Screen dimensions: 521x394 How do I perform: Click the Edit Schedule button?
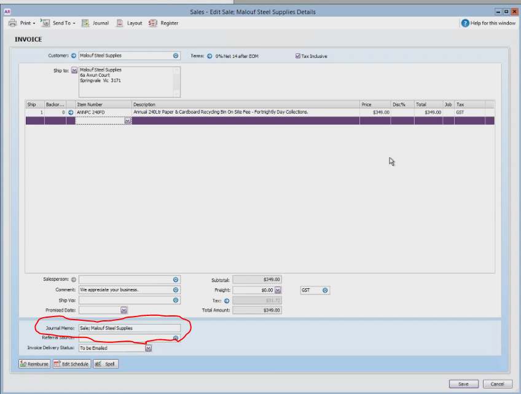point(72,364)
